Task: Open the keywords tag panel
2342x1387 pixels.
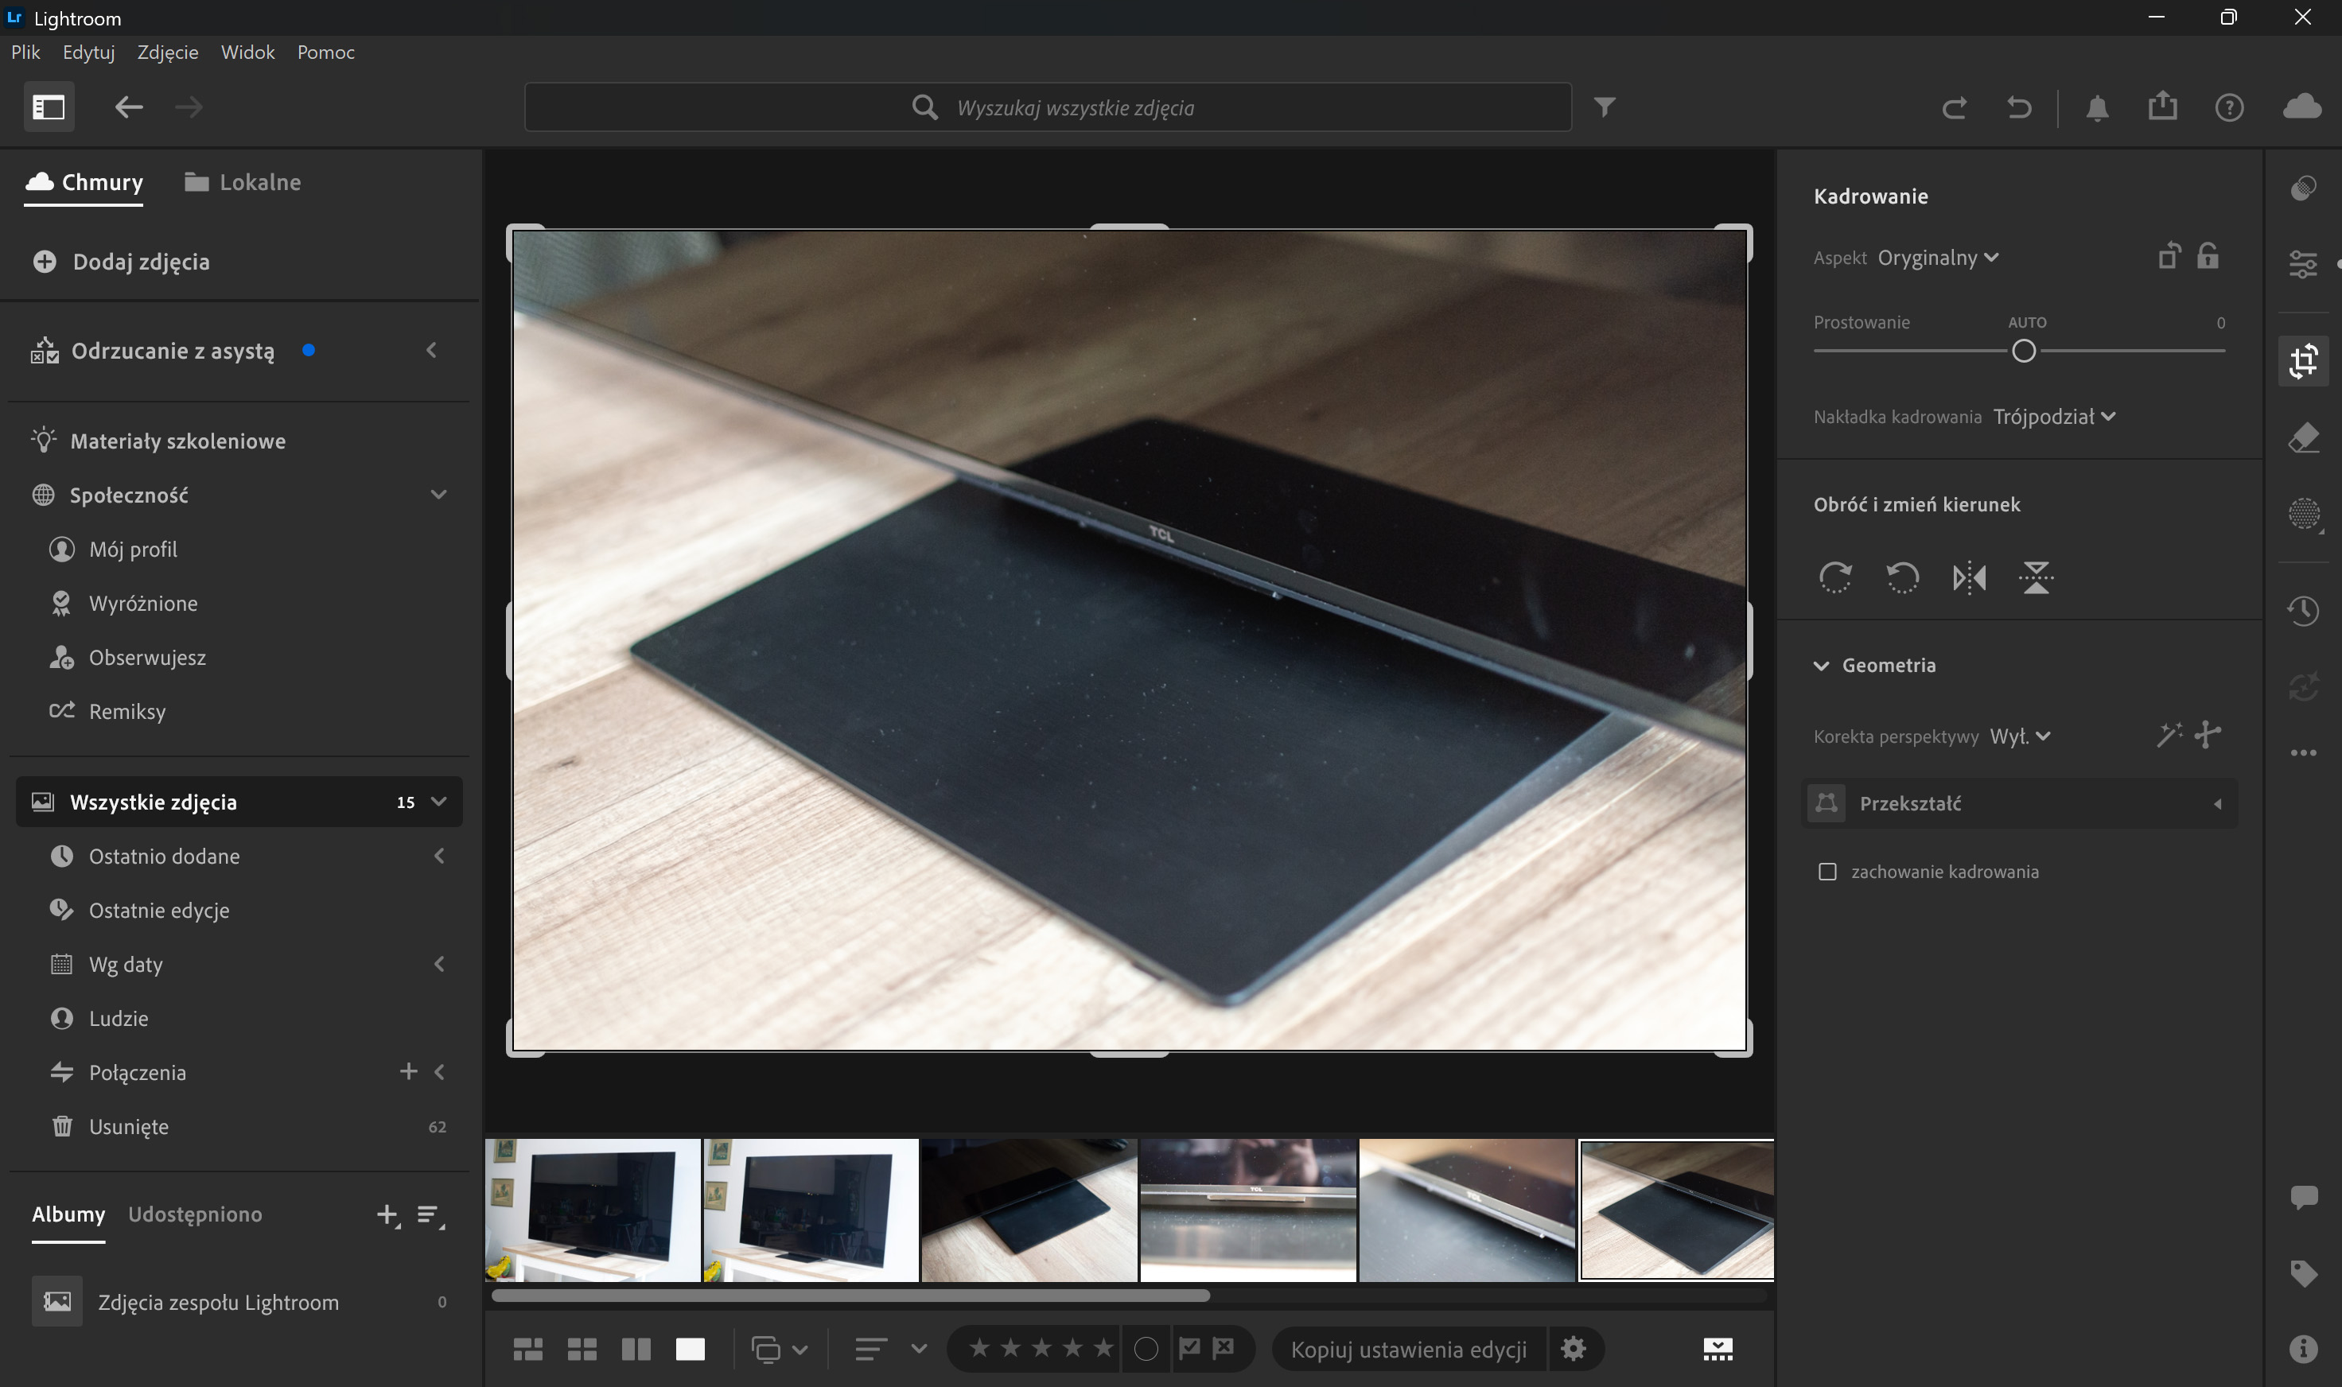Action: (x=2304, y=1273)
